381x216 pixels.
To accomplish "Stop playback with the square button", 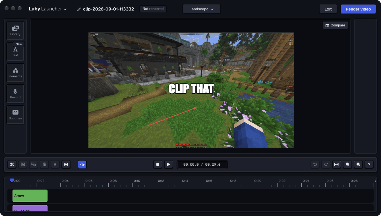I will click(x=158, y=164).
